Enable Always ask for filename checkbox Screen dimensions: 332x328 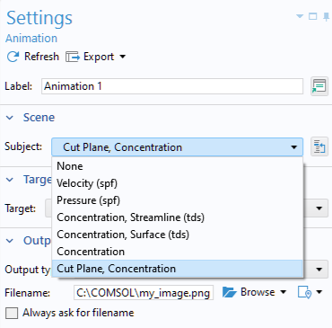[x=12, y=313]
